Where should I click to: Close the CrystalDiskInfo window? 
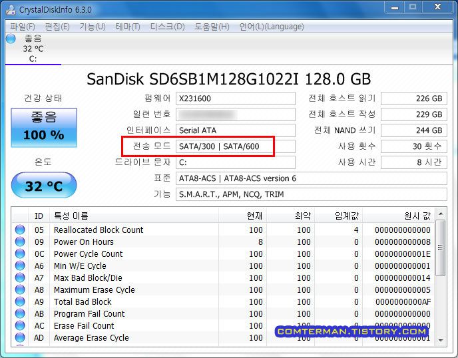click(437, 7)
